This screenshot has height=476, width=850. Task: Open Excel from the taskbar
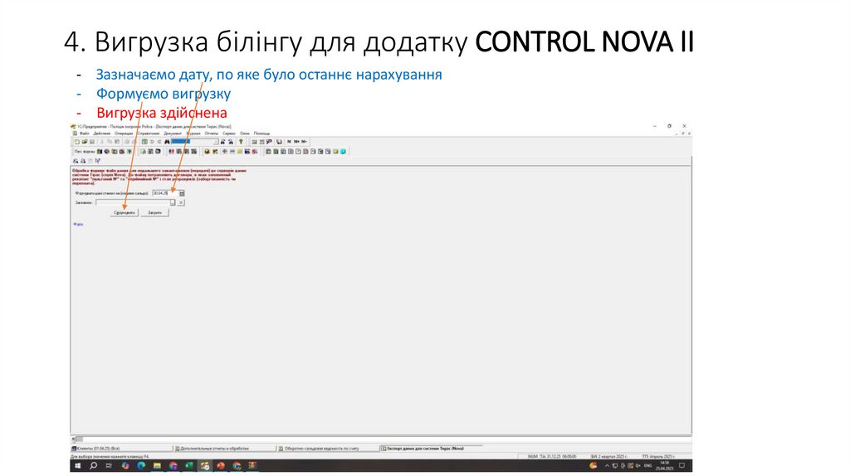(189, 465)
